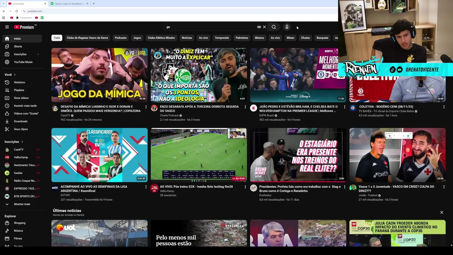Open Gaules subscription channel
Viewport: 453px width, 255px height.
click(22, 173)
